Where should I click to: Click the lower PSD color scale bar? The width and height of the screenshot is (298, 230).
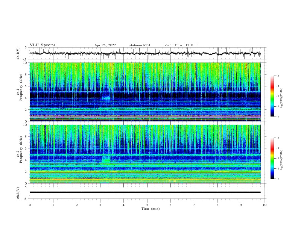pyautogui.click(x=272, y=158)
